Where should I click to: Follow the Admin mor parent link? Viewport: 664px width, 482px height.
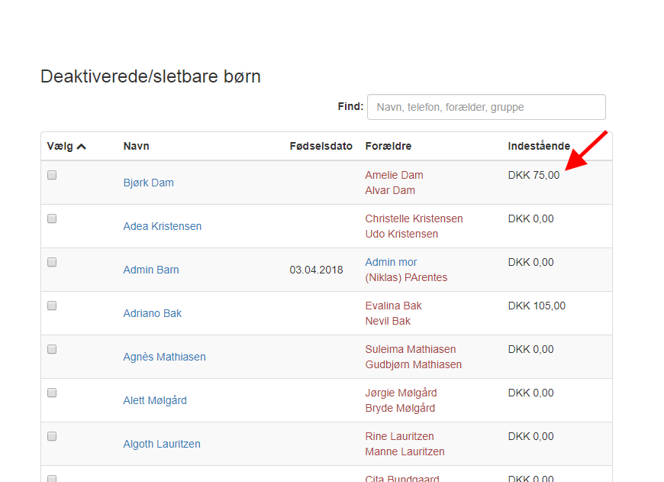391,262
